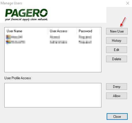This screenshot has width=132, height=123.
Task: Select the second user row icon
Action: [x=8, y=42]
